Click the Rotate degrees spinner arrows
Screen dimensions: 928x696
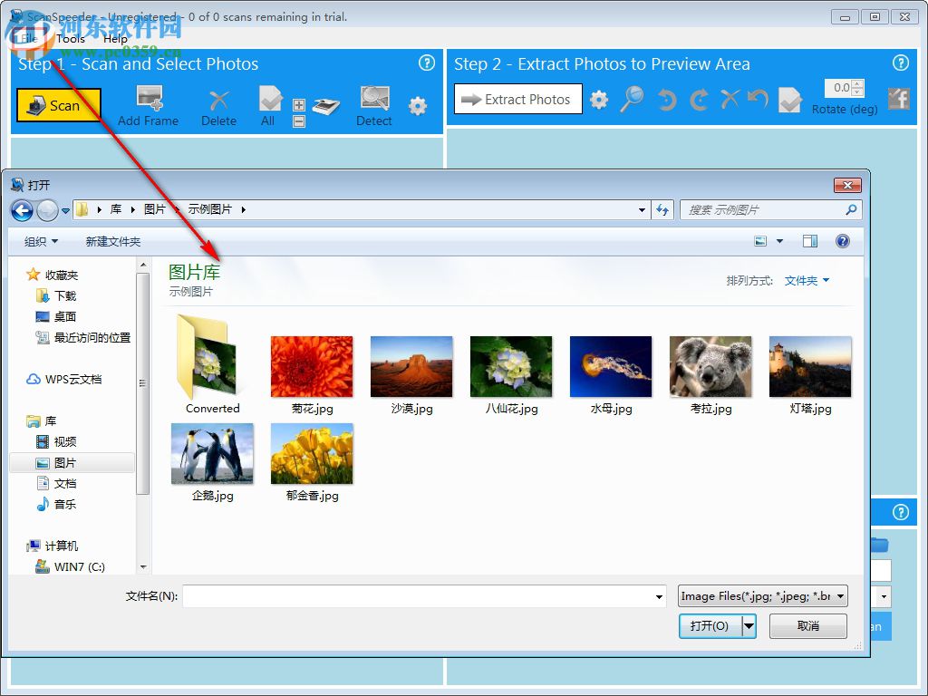[x=857, y=88]
